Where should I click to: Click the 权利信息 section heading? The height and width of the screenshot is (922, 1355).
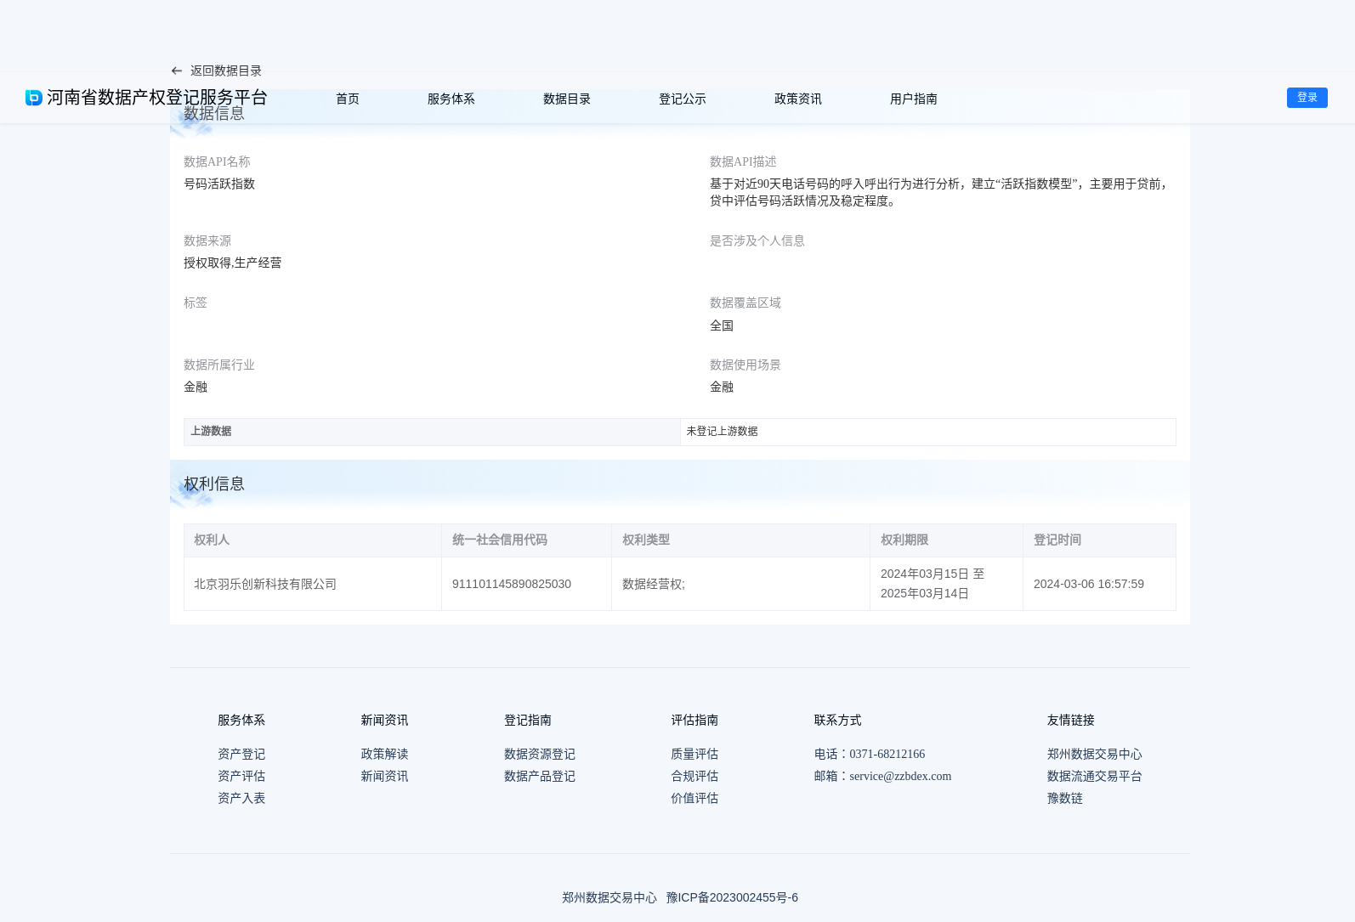214,484
